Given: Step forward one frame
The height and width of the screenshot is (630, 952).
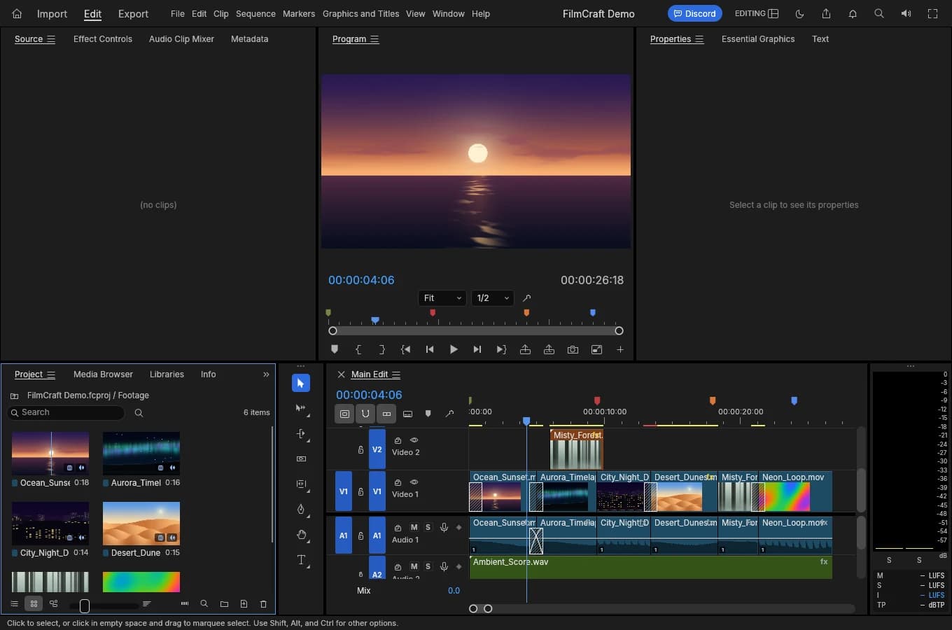Looking at the screenshot, I should click(477, 349).
